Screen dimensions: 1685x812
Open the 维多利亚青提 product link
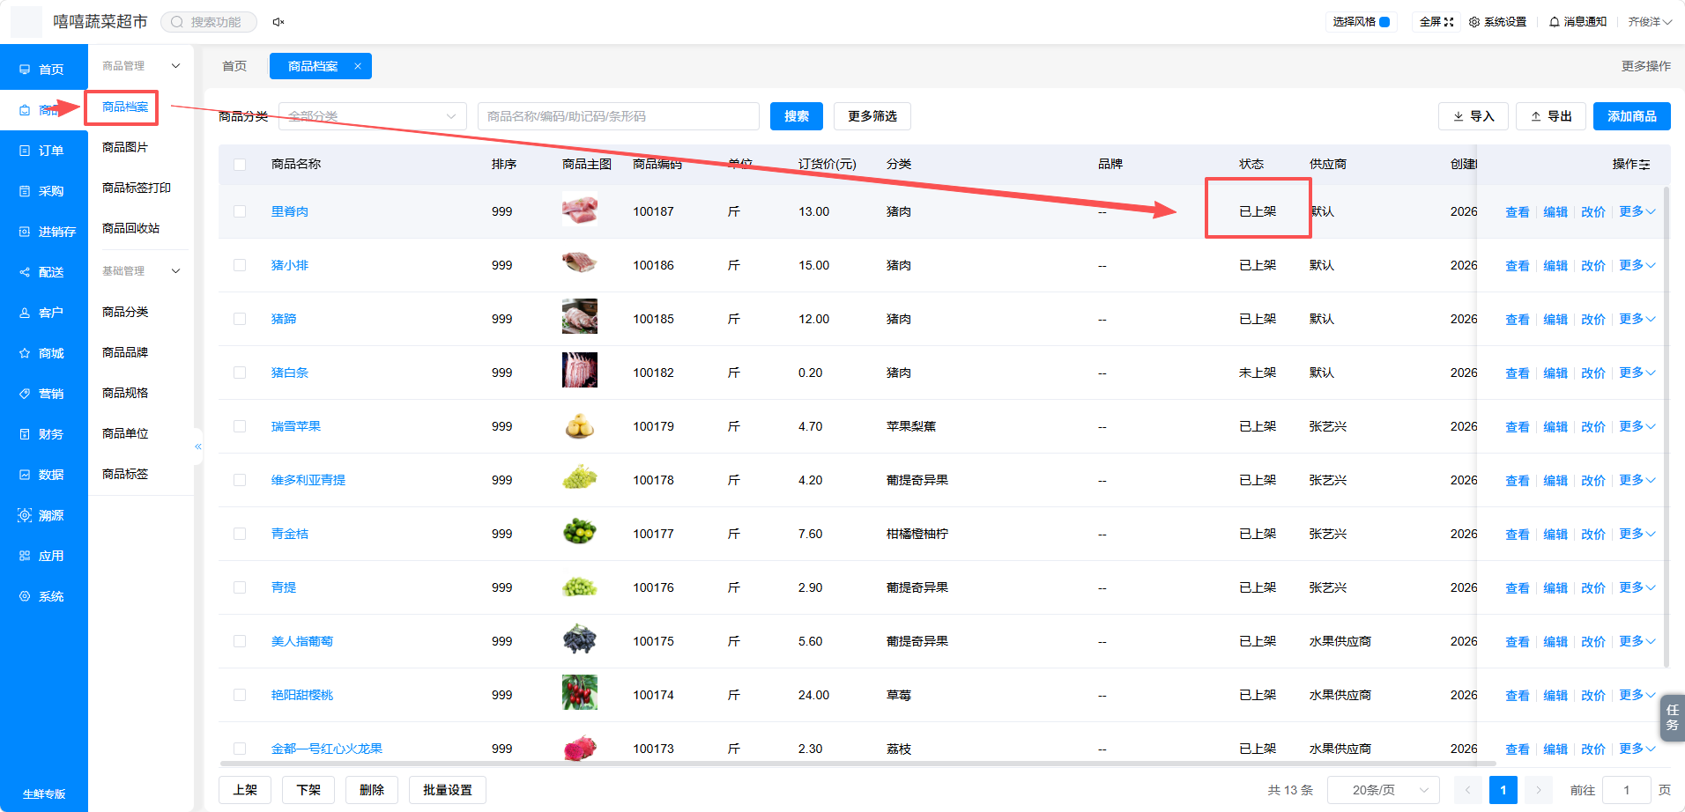click(x=308, y=480)
